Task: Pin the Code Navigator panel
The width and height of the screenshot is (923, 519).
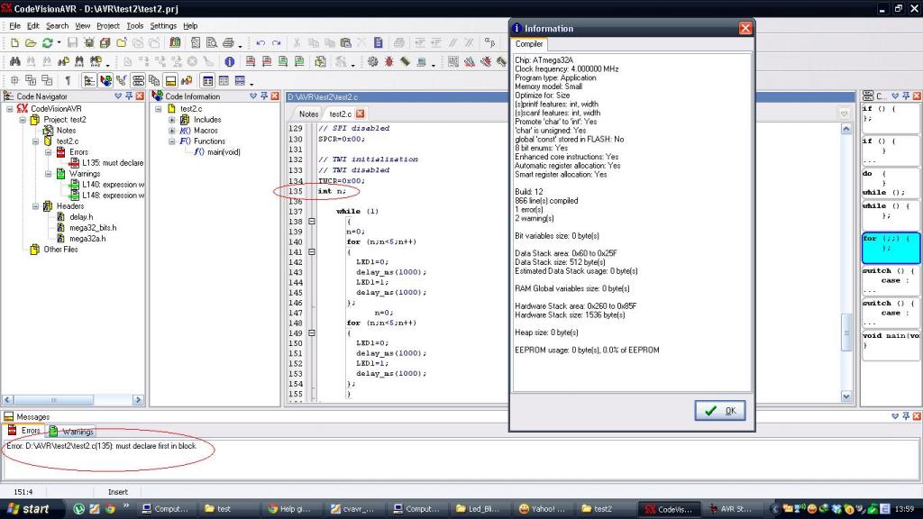Action: (x=129, y=96)
